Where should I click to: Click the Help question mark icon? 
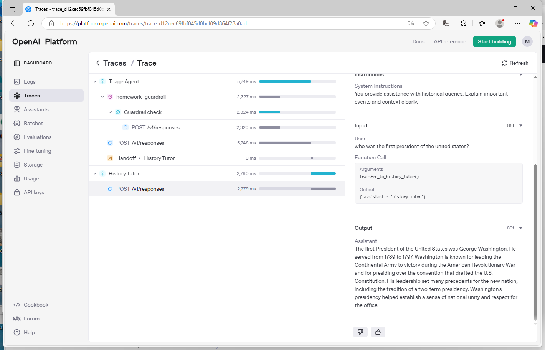(x=17, y=332)
